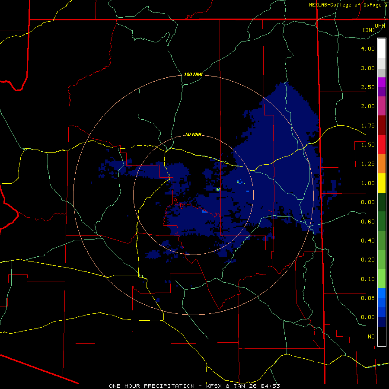Pick the black ND legend swatch

[382, 336]
